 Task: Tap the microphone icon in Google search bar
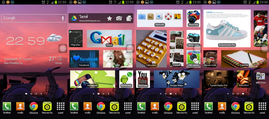point(63,18)
